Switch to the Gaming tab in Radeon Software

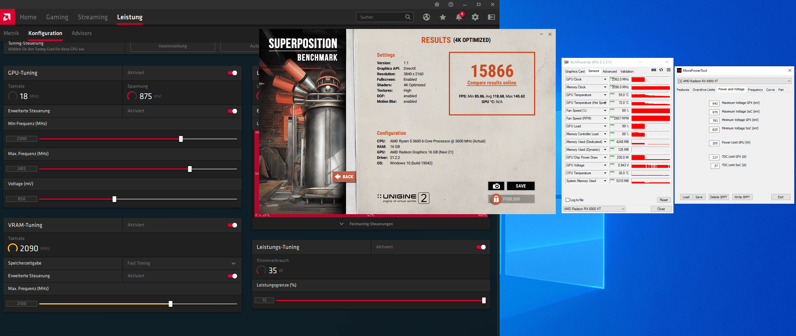point(57,17)
